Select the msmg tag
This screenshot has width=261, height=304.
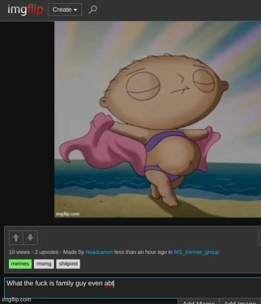point(44,264)
